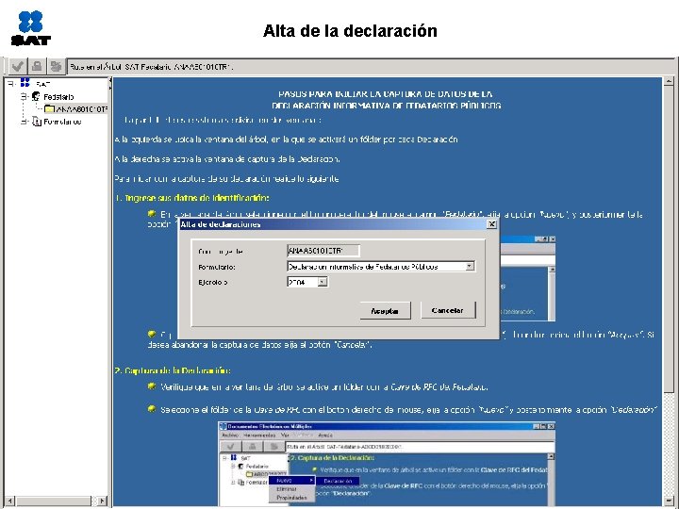Screen dimensions: 679x509
Task: Click the Aceptar button
Action: (385, 311)
